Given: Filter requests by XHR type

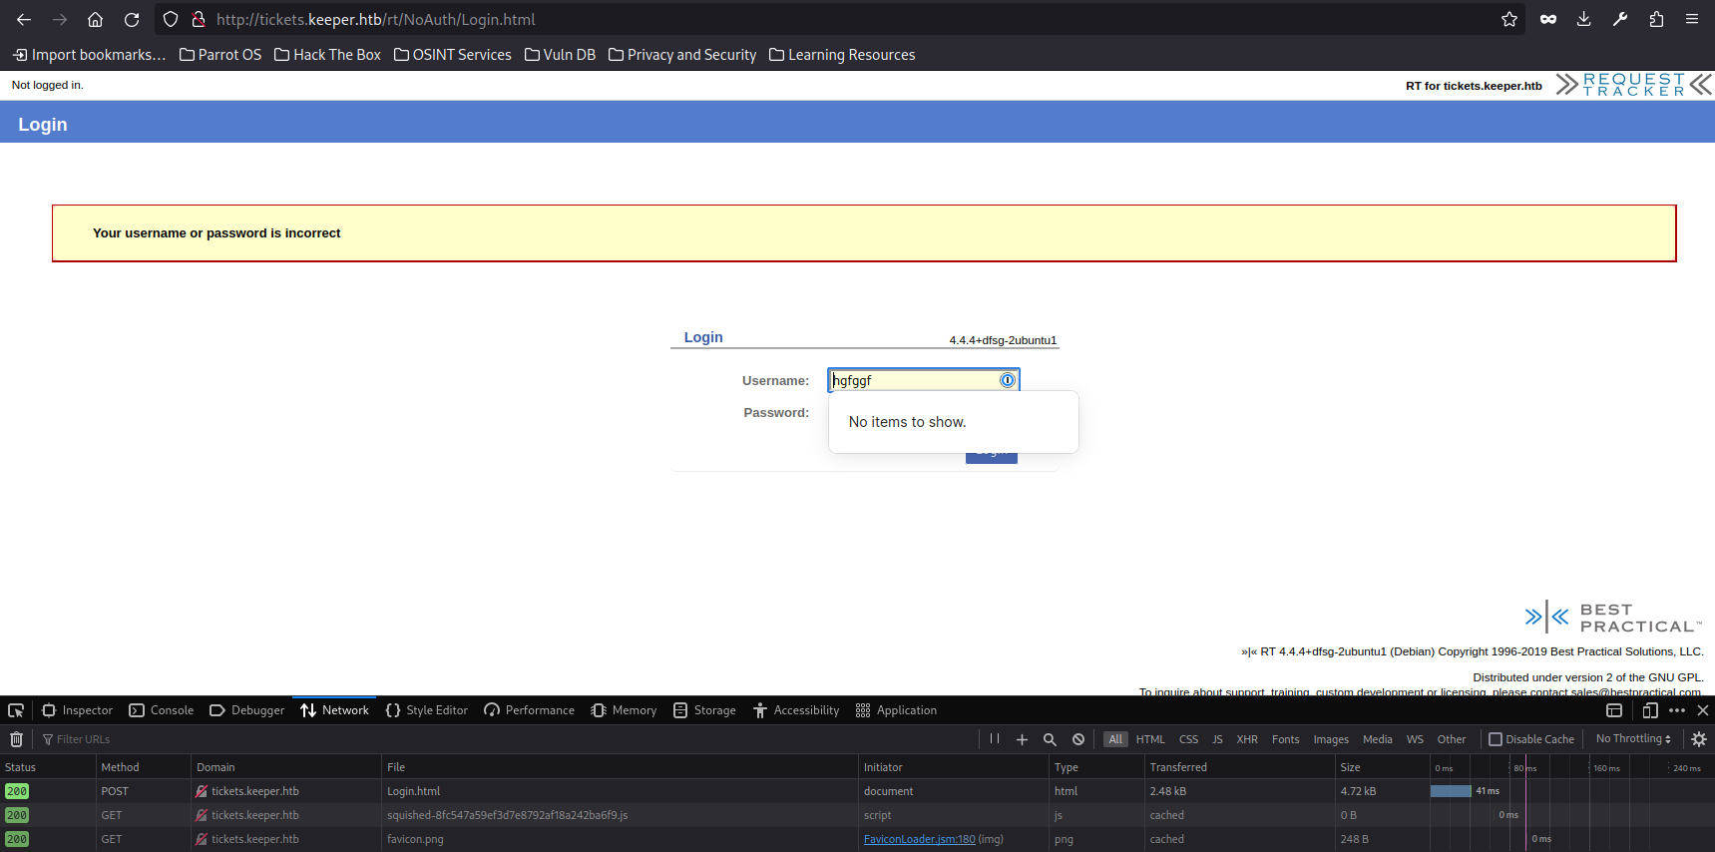Looking at the screenshot, I should tap(1247, 739).
